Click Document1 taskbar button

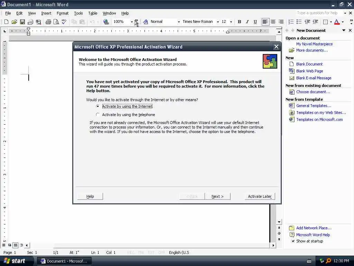[x=64, y=261]
